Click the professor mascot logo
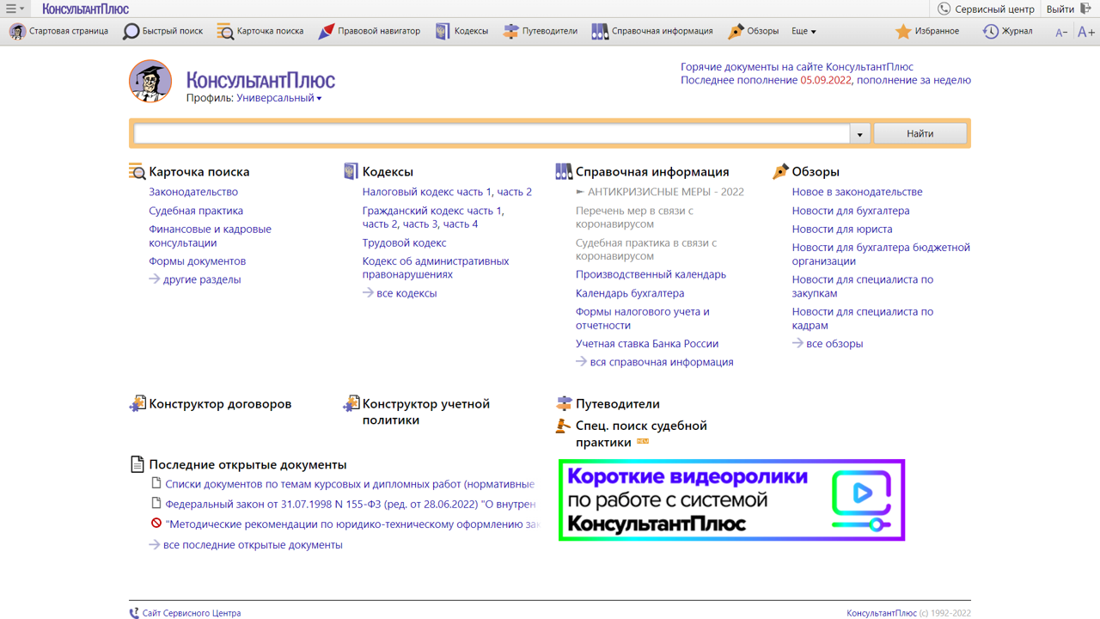1100x619 pixels. (x=150, y=82)
